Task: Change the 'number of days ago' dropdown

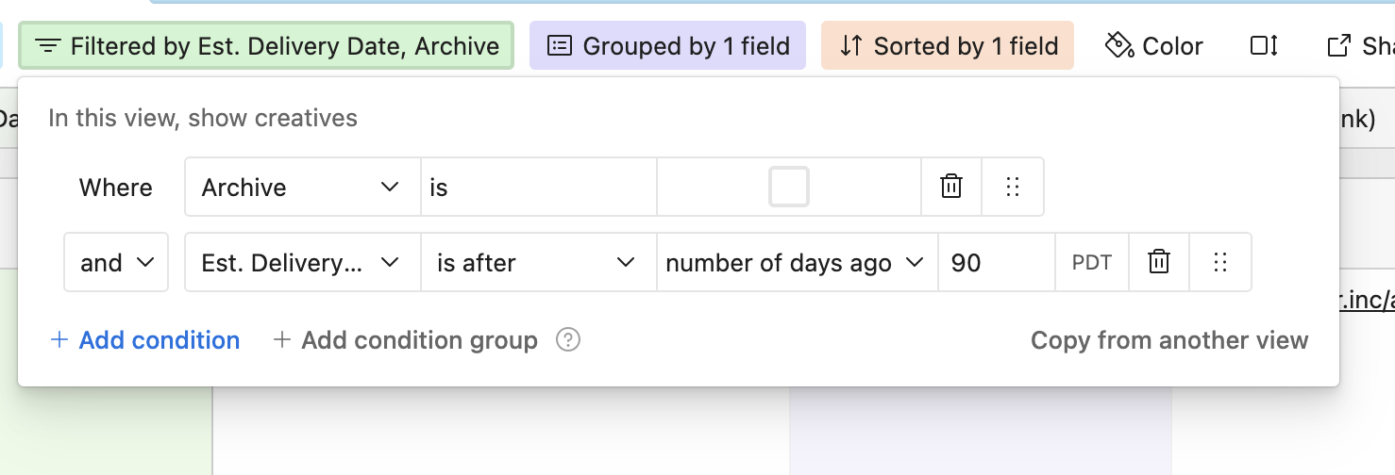Action: click(x=795, y=262)
